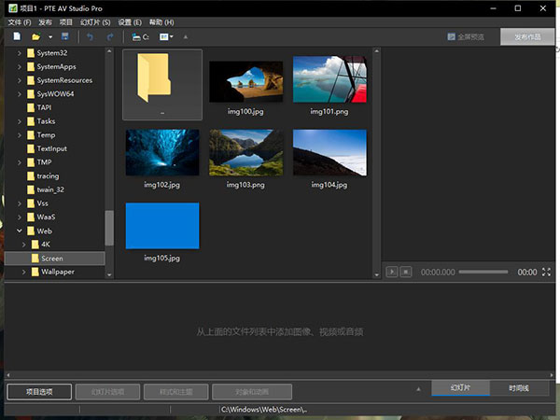The image size is (560, 420).
Task: Click the preview playback position slider
Action: pos(483,272)
